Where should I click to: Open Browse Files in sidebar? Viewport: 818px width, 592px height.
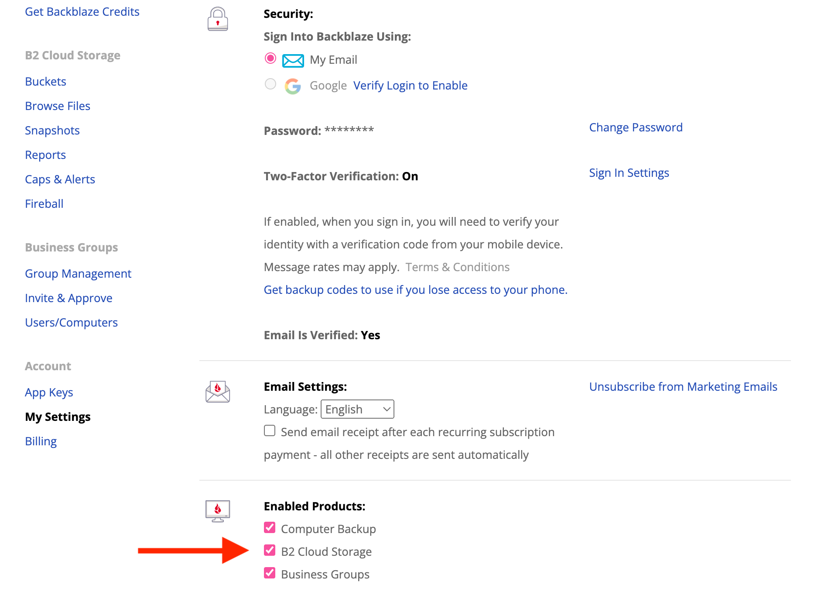tap(58, 106)
